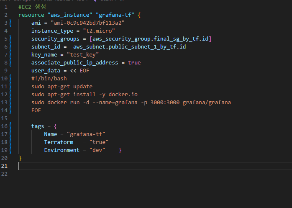Click line number 20 in the gutter
The width and height of the screenshot is (292, 208).
4,158
